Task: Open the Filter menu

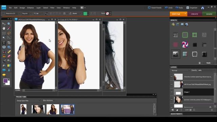Action: 52,8
